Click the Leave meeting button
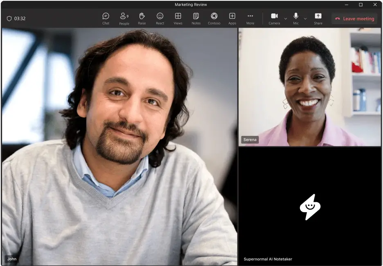Screen dimensions: 383x266 coord(354,19)
